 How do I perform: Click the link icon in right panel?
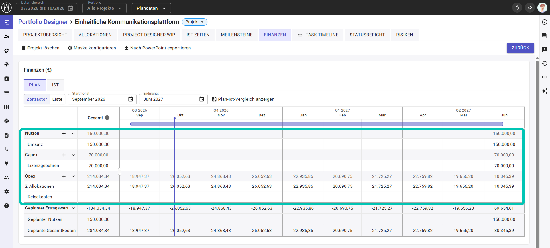pyautogui.click(x=545, y=77)
